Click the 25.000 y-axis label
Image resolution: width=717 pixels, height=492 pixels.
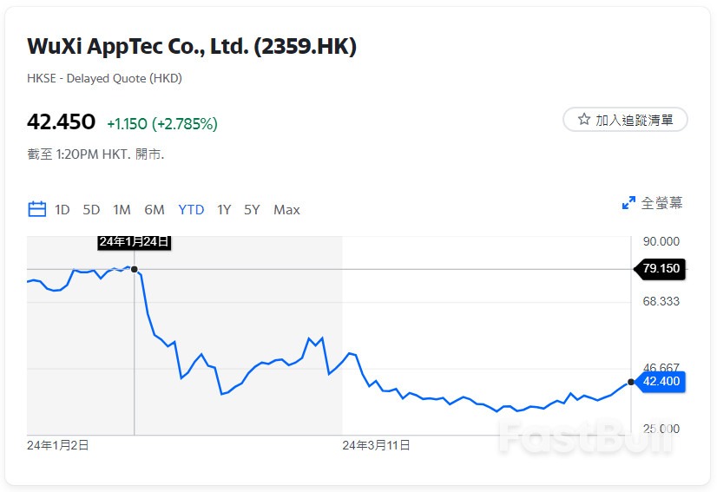pyautogui.click(x=661, y=429)
